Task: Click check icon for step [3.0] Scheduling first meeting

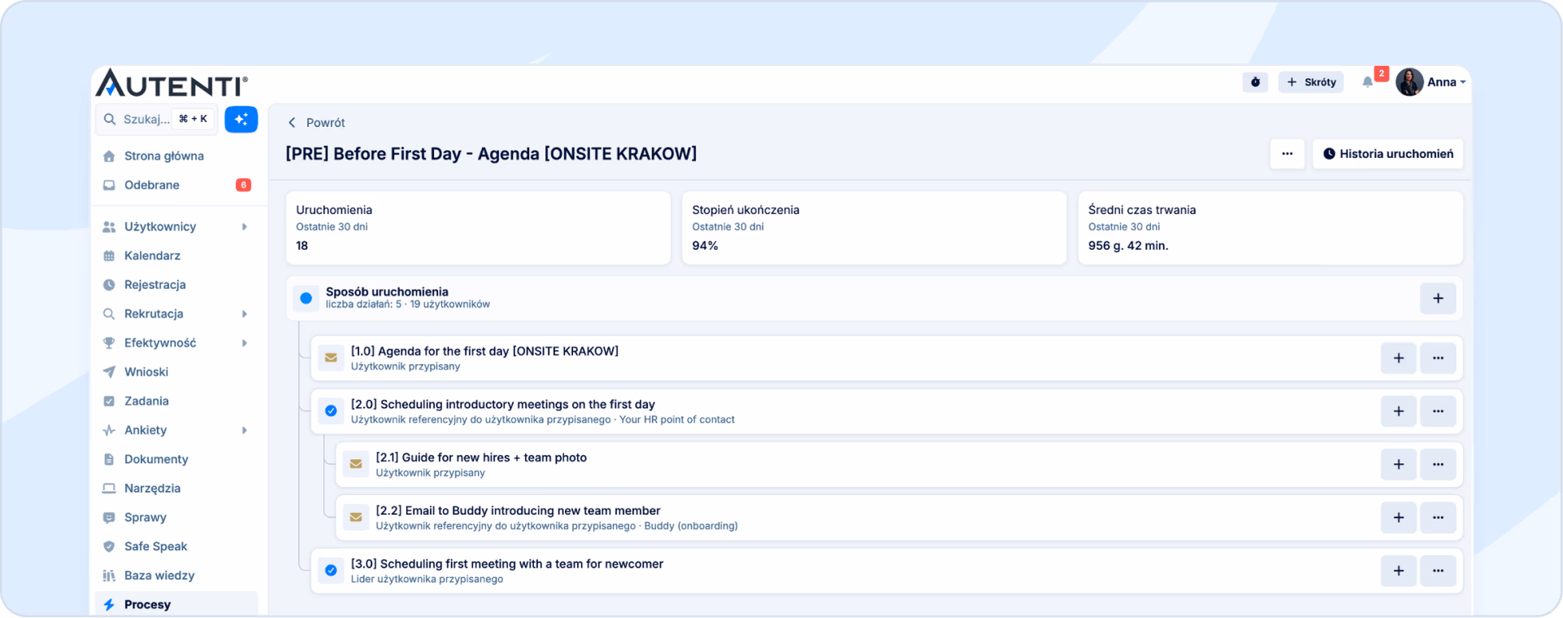Action: coord(331,570)
